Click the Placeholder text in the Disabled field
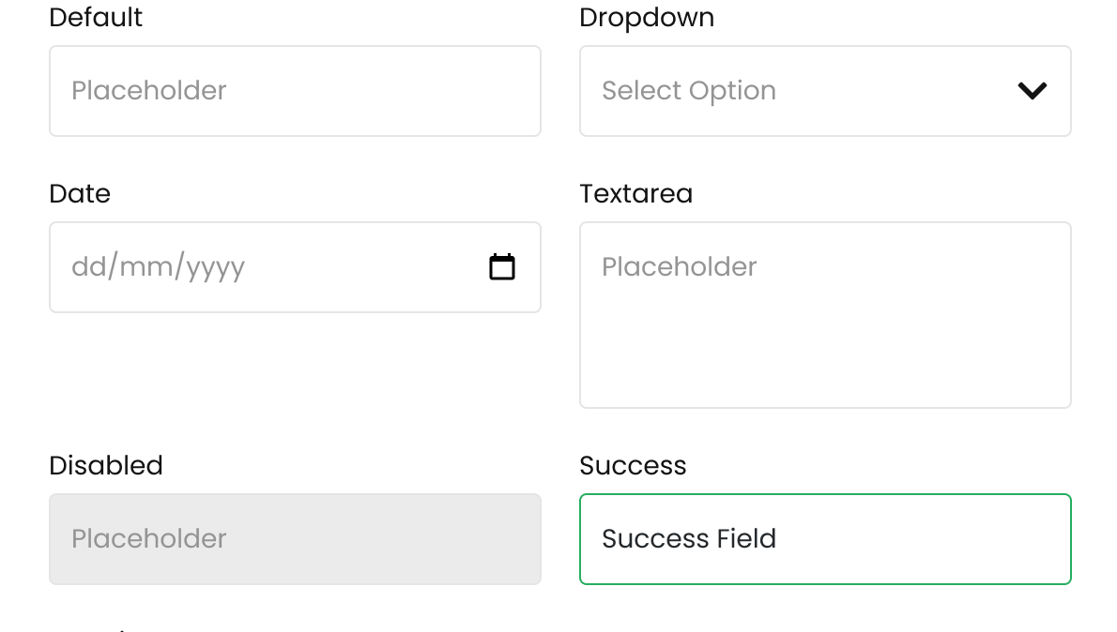 point(149,539)
